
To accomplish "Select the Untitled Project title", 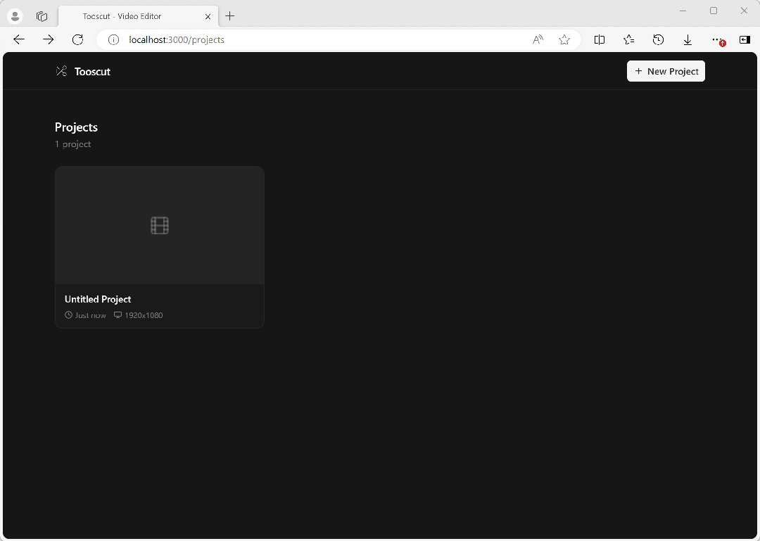I will [x=98, y=299].
